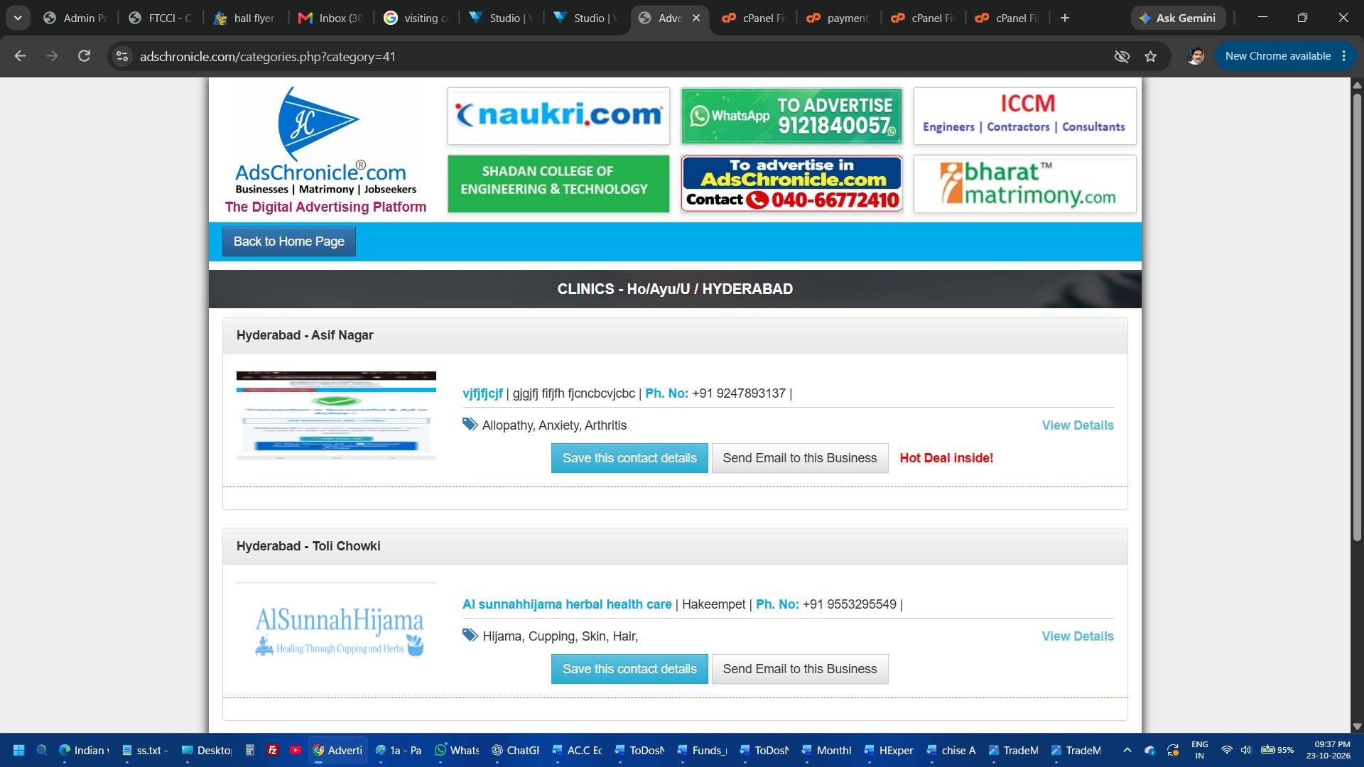
Task: Click the Hot Deal inside! link
Action: click(946, 458)
